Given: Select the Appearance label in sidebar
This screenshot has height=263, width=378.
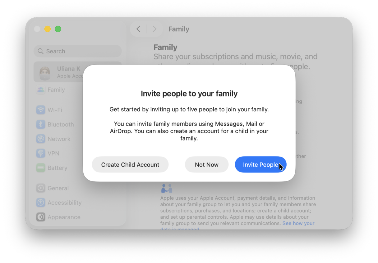Looking at the screenshot, I should tap(64, 217).
